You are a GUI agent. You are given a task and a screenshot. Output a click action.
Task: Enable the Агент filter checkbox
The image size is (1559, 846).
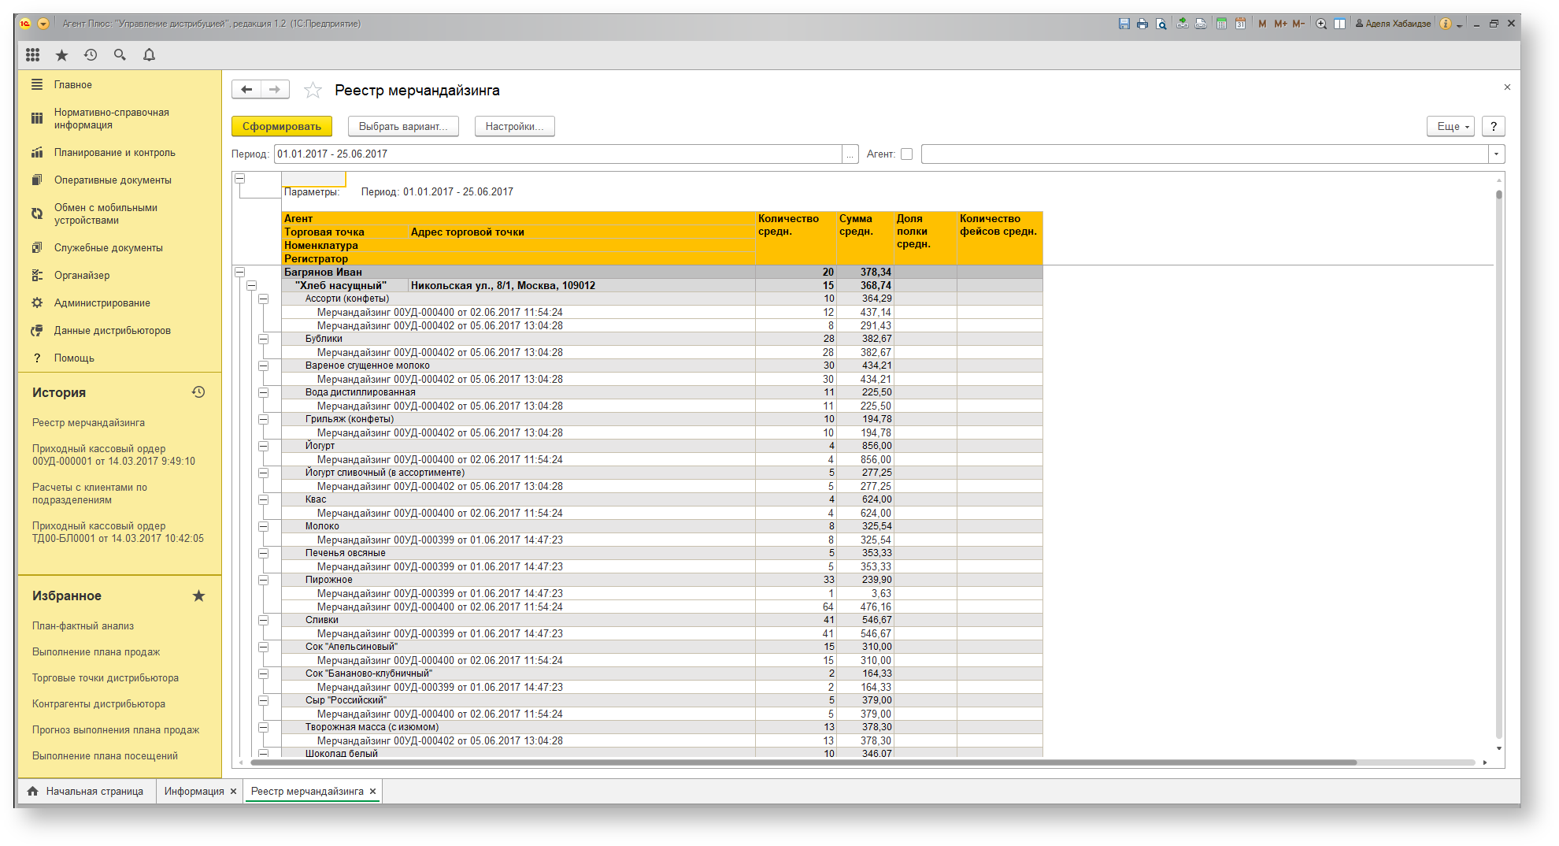pos(906,154)
